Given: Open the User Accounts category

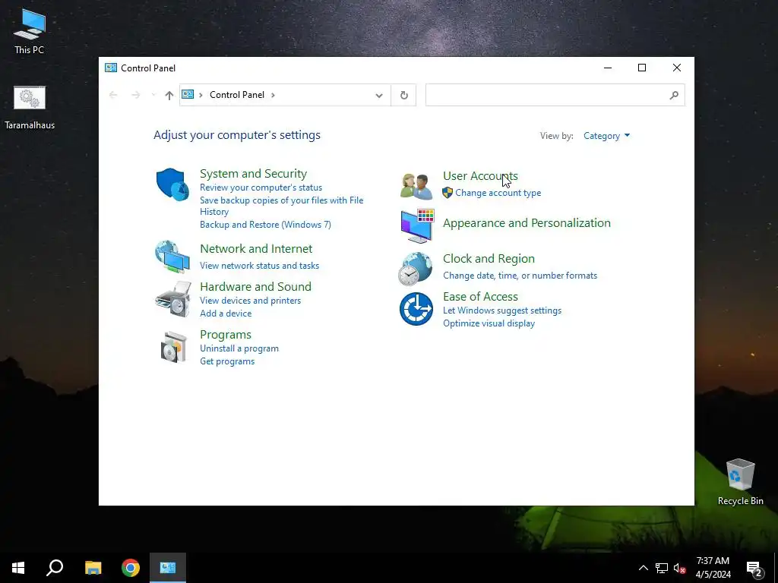Looking at the screenshot, I should coord(480,176).
